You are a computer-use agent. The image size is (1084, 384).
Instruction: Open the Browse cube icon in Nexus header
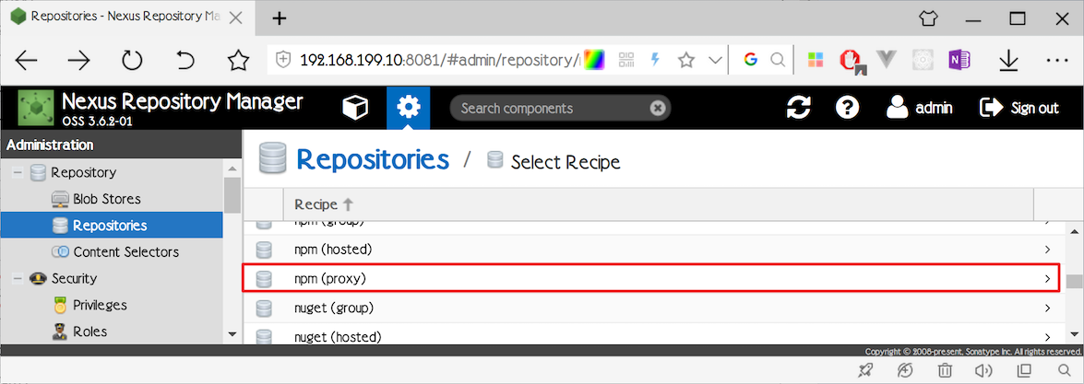click(x=356, y=108)
